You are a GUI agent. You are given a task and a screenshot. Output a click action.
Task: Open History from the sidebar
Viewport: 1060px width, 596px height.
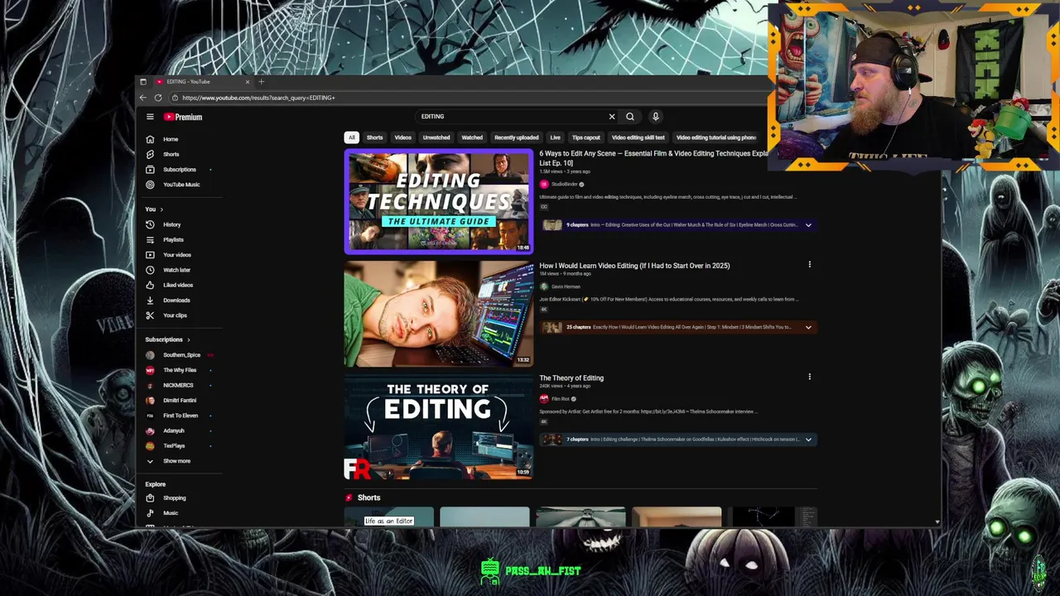pos(171,224)
